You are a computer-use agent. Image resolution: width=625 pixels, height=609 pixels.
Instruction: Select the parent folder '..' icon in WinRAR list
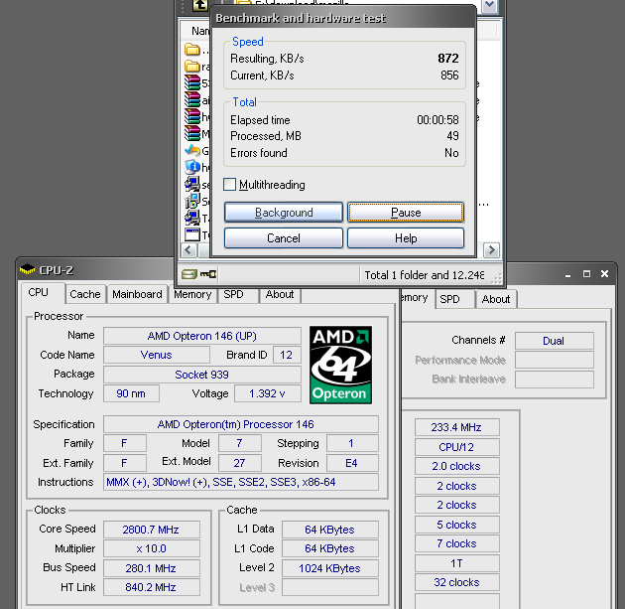pyautogui.click(x=192, y=50)
